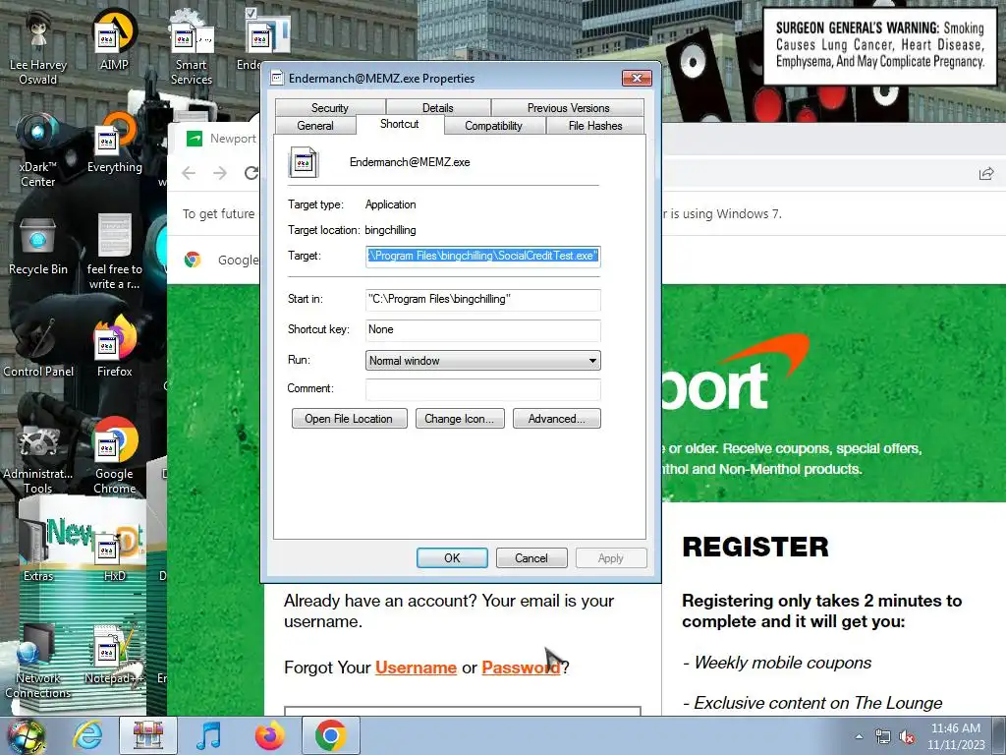Open the music note taskbar icon

click(208, 735)
